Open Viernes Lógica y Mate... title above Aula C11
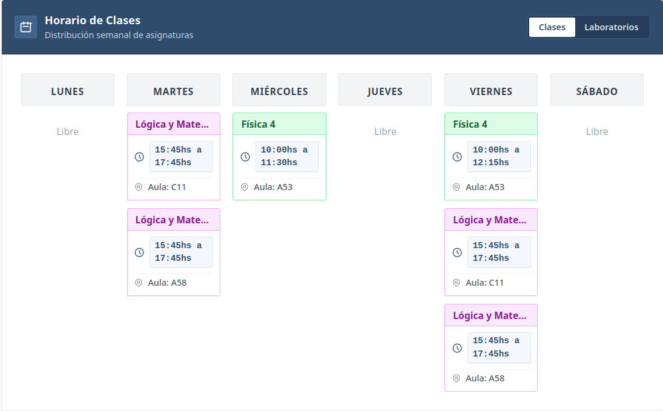663x411 pixels. tap(490, 220)
